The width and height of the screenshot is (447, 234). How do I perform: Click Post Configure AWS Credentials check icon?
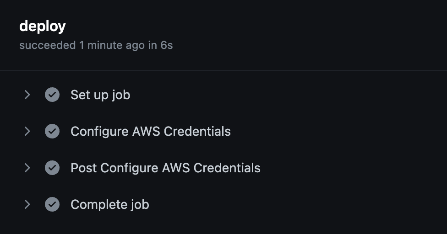(52, 168)
